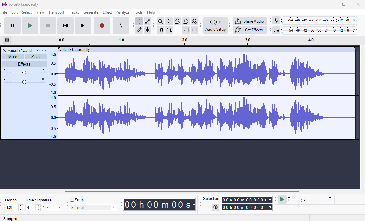Enable the Snap checkbox
This screenshot has width=365, height=221.
[72, 200]
